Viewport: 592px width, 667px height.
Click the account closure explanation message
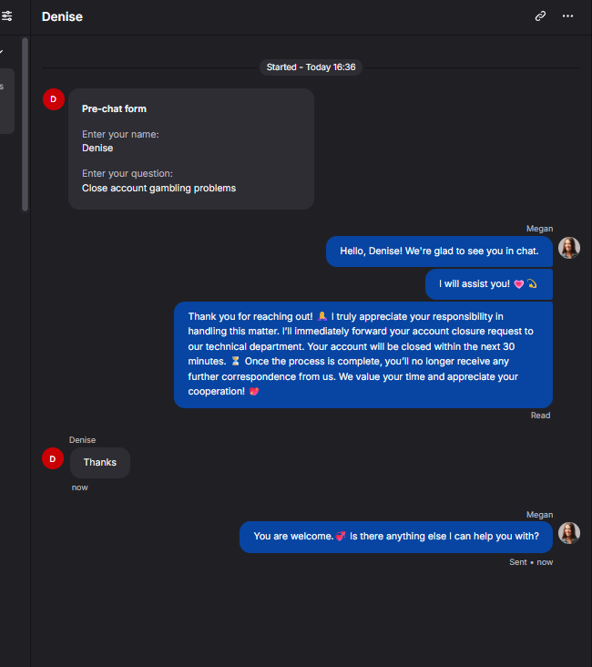[363, 354]
